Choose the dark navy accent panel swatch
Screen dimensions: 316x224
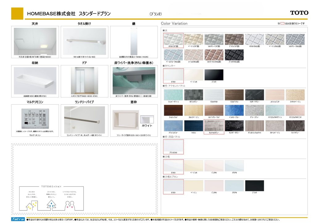(194, 126)
